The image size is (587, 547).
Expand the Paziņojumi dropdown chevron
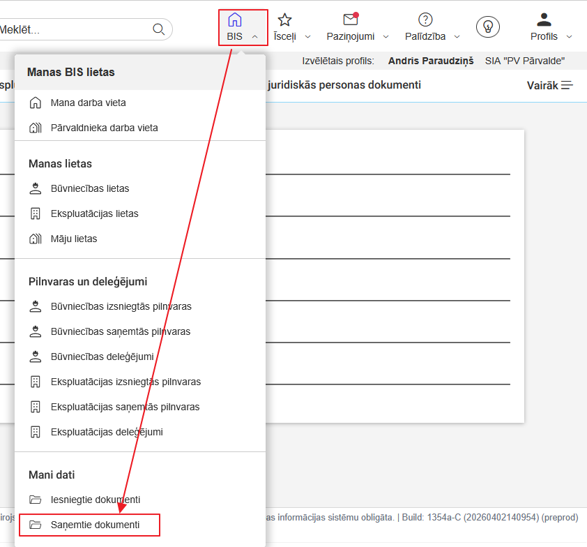(x=386, y=37)
